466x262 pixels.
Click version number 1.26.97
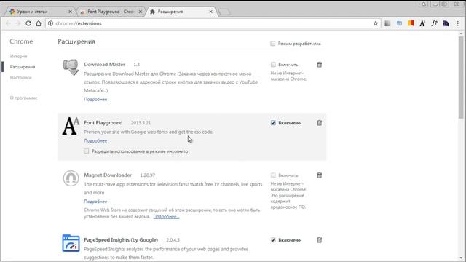pyautogui.click(x=147, y=175)
